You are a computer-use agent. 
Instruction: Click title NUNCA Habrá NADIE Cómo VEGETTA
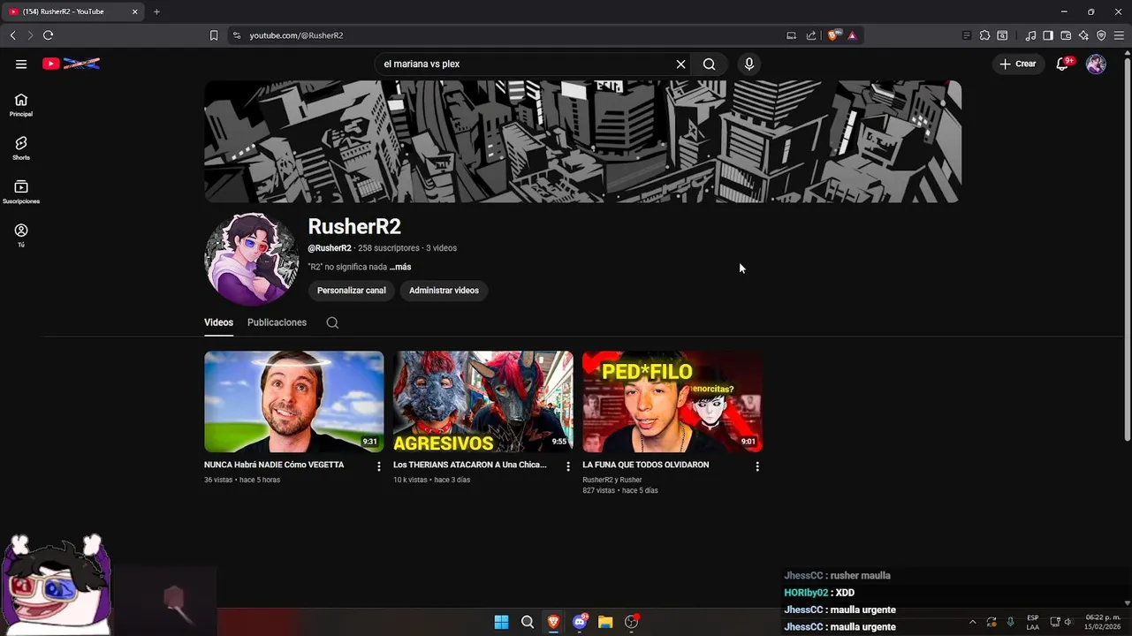[x=274, y=465]
